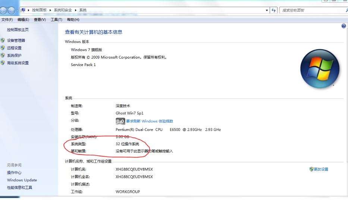348x200 pixels.
Task: Click the workgroup value WORKGROUP
Action: pyautogui.click(x=128, y=191)
